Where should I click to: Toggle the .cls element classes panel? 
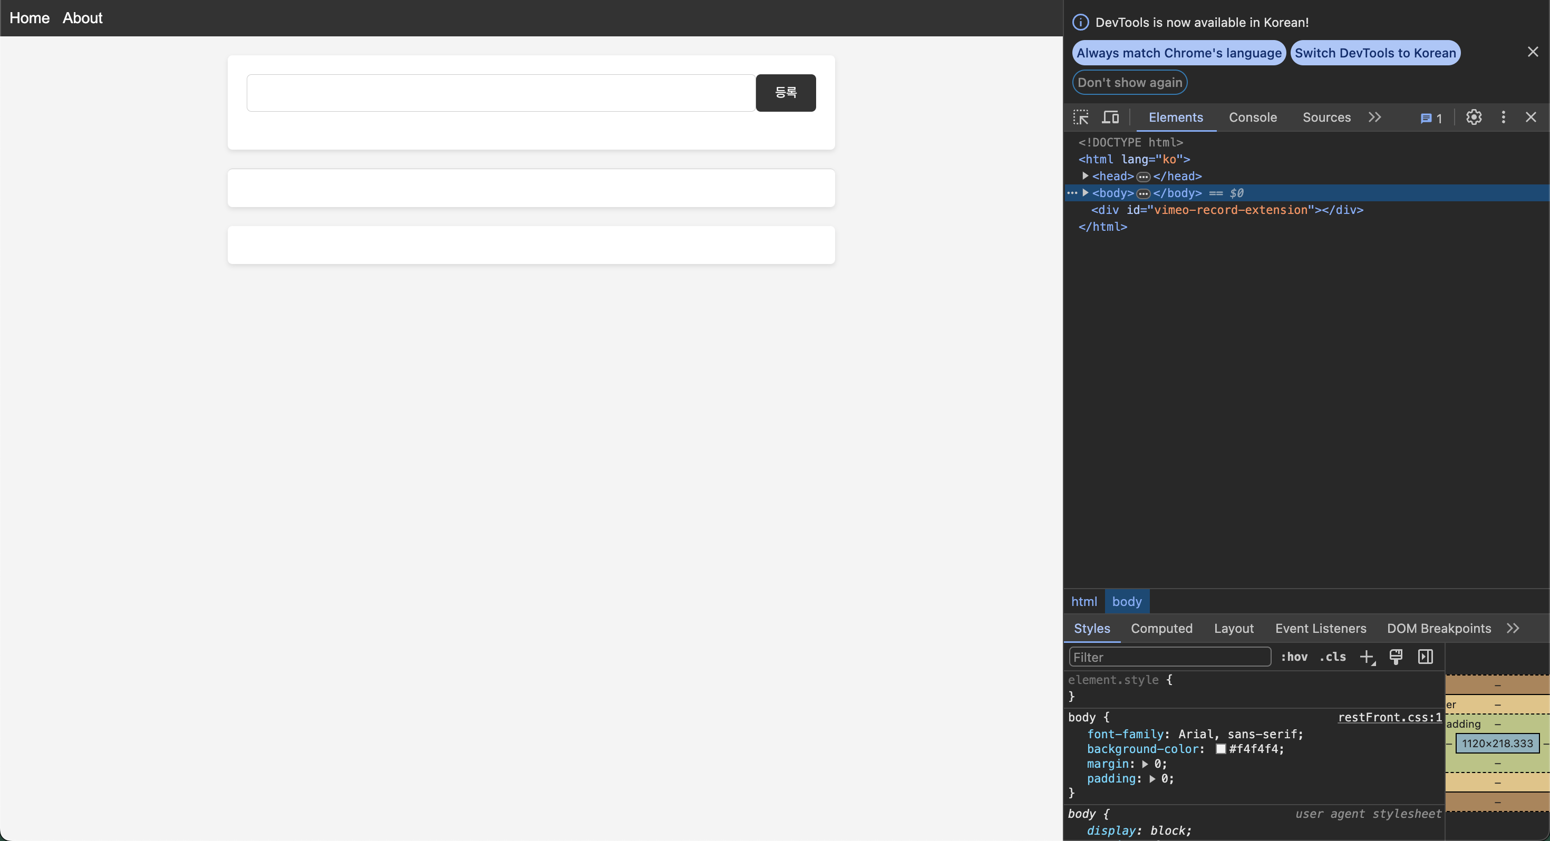click(1333, 657)
